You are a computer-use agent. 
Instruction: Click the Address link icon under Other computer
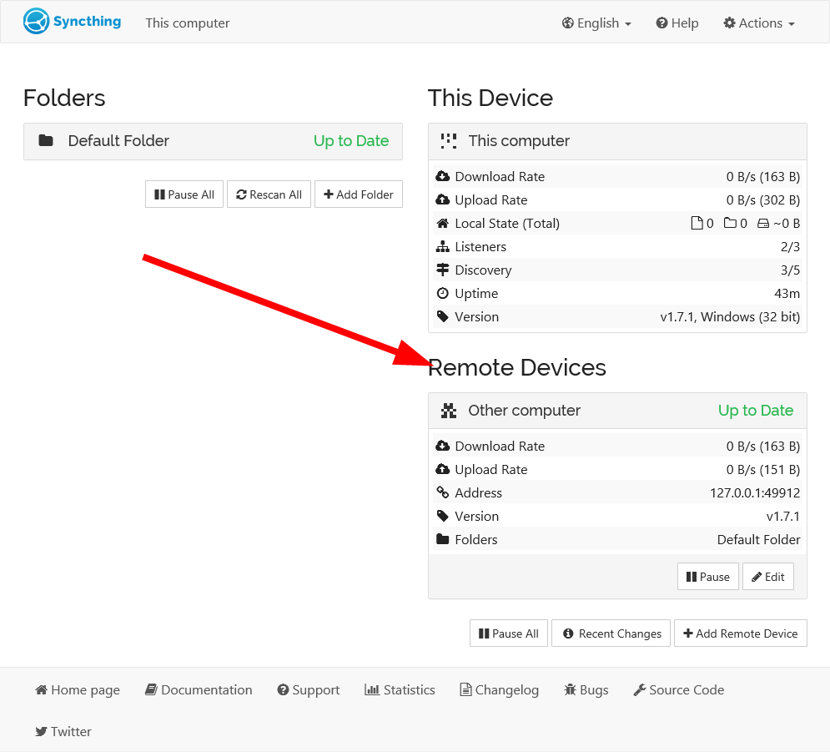[442, 492]
